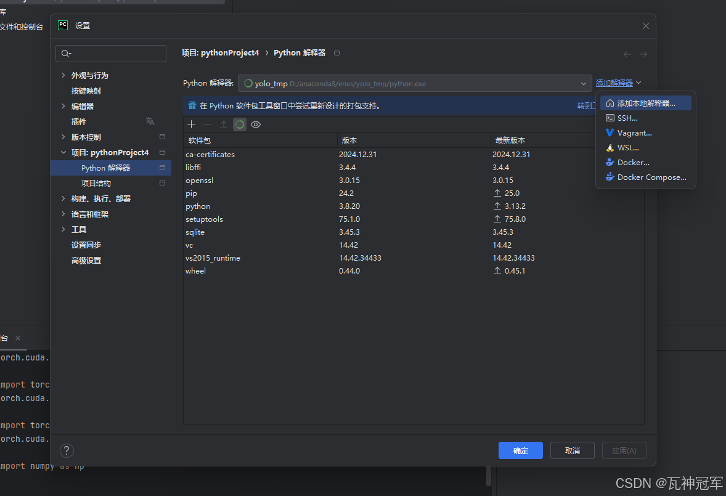
Task: Click the PyCharm logo in dialog title
Action: 63,25
